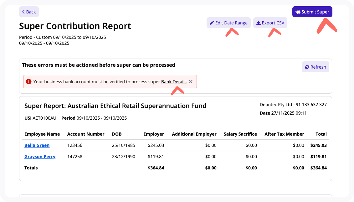Click the Refresh arrows icon
This screenshot has height=202, width=354.
click(x=307, y=67)
